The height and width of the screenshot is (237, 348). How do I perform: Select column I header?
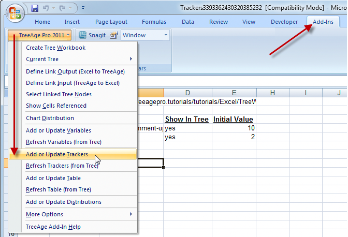point(306,93)
